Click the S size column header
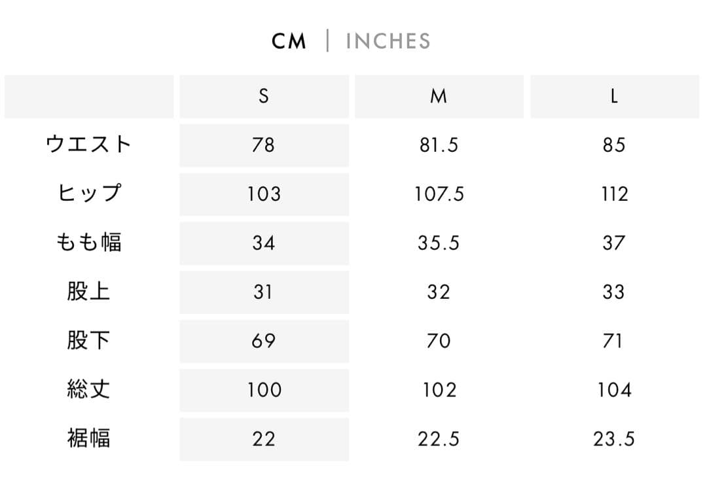Screen dimensions: 707x486 [x=264, y=97]
